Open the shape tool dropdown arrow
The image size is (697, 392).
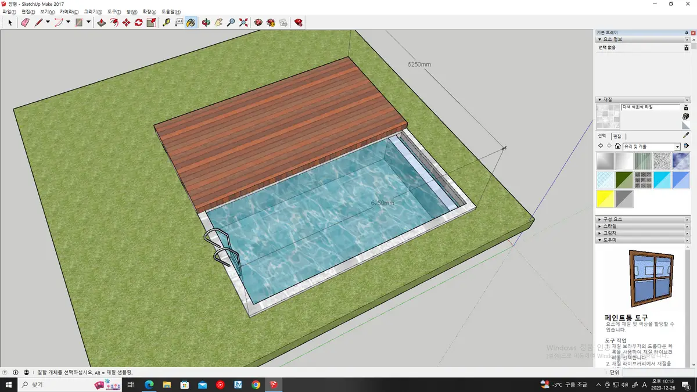coord(88,23)
